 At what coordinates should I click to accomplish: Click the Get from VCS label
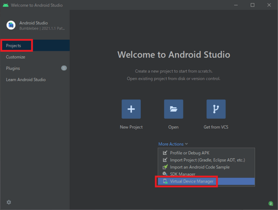pos(216,127)
